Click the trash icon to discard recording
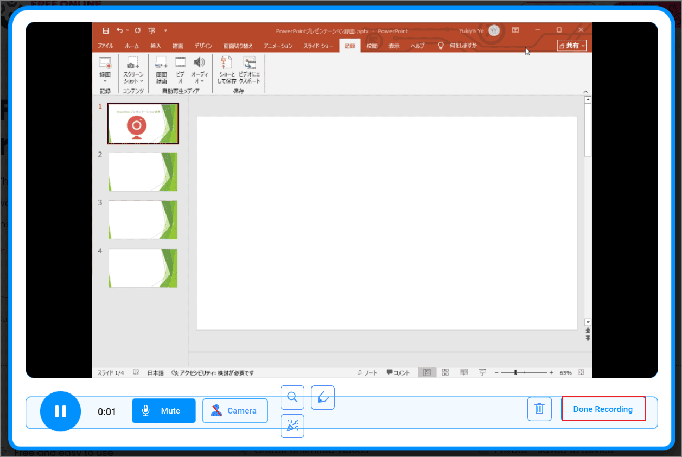 (x=539, y=409)
